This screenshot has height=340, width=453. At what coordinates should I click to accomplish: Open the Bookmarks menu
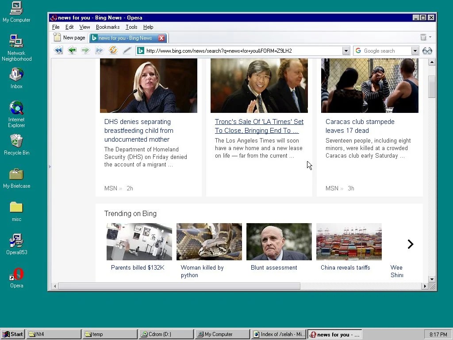[107, 27]
